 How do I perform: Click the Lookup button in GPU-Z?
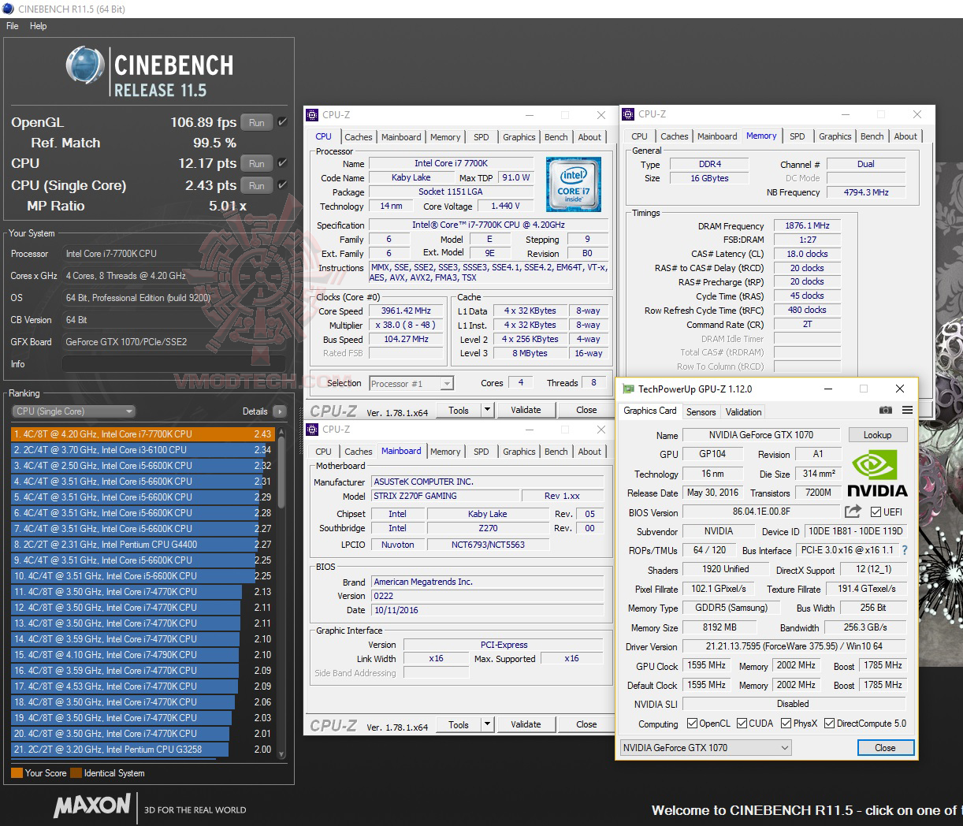coord(877,435)
